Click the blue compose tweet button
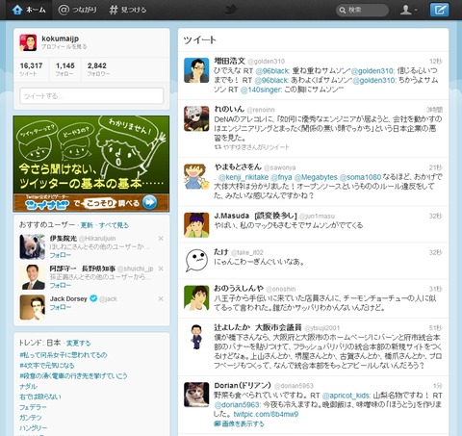Viewport: 462px width, 436px height. click(439, 10)
